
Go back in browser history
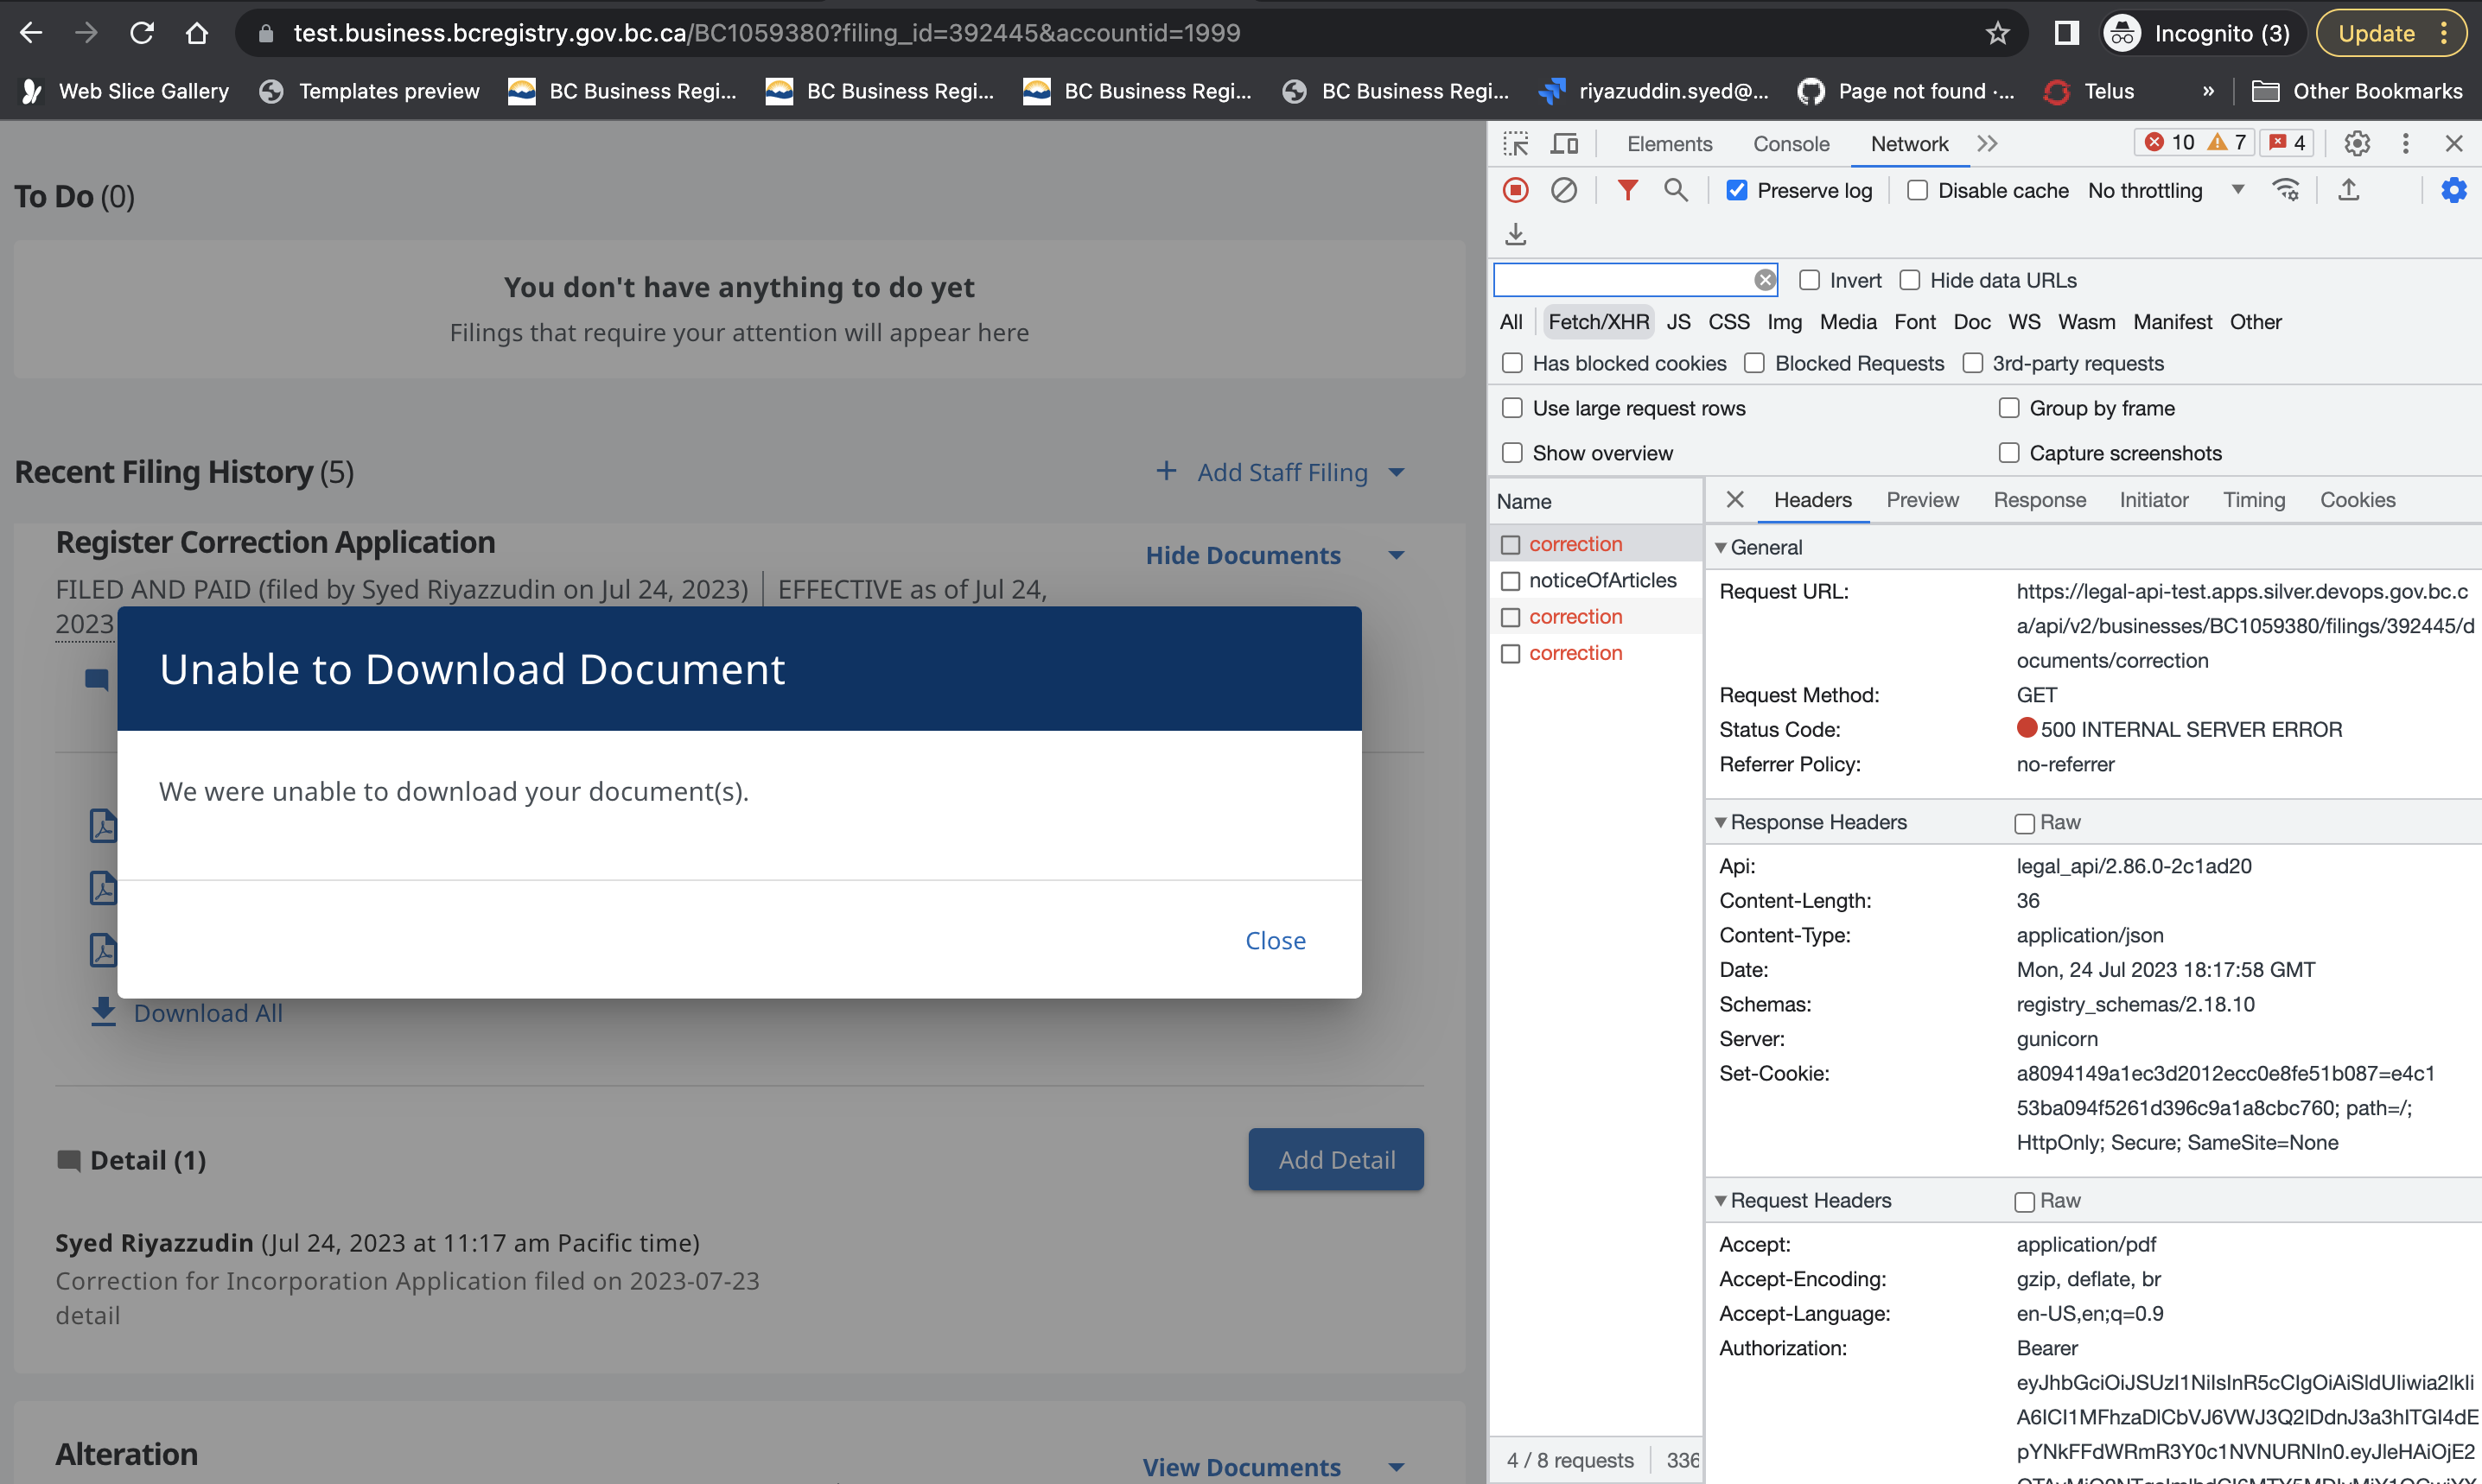coord(31,33)
